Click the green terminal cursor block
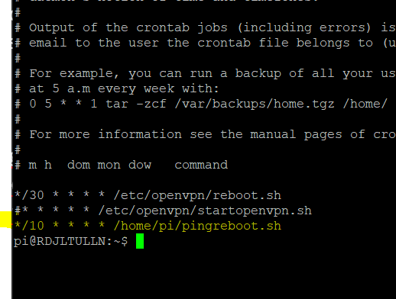This screenshot has height=299, width=396. (140, 241)
